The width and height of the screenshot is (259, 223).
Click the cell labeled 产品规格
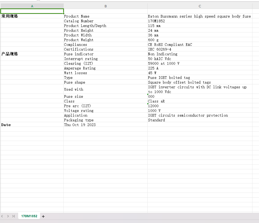pyautogui.click(x=32, y=54)
